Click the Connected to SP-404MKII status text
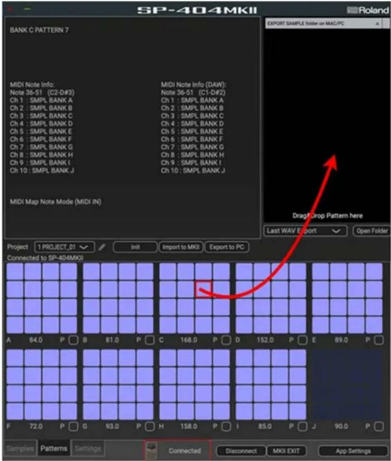 point(45,258)
